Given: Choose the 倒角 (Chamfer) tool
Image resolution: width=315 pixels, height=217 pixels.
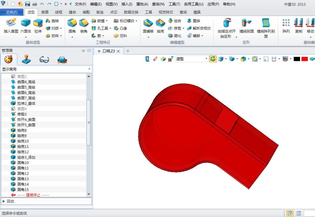Looking at the screenshot, I should point(84,26).
